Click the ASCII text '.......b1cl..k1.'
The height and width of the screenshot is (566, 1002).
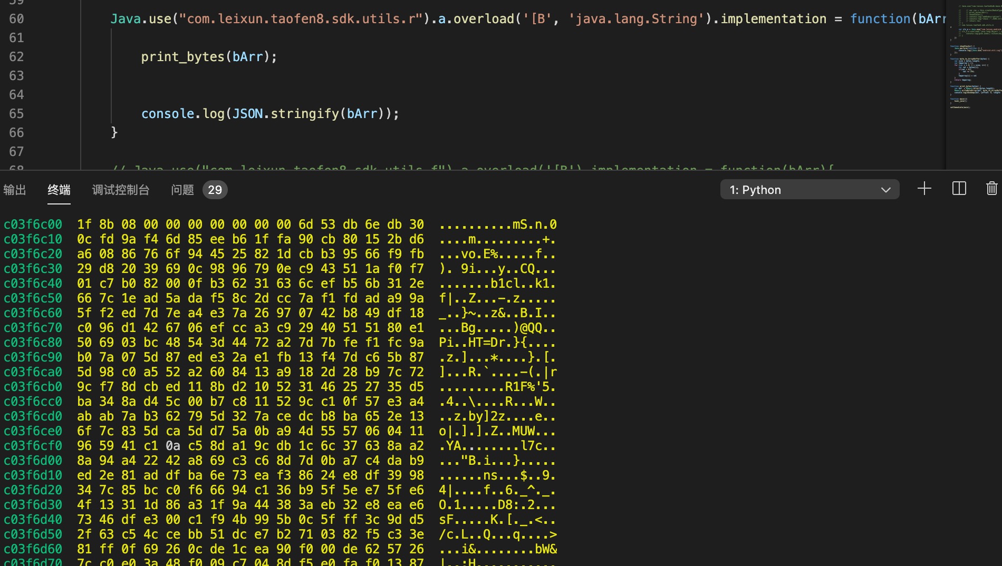coord(498,284)
